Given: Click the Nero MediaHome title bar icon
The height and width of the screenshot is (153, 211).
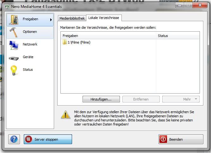Looking at the screenshot, I should 7,6.
